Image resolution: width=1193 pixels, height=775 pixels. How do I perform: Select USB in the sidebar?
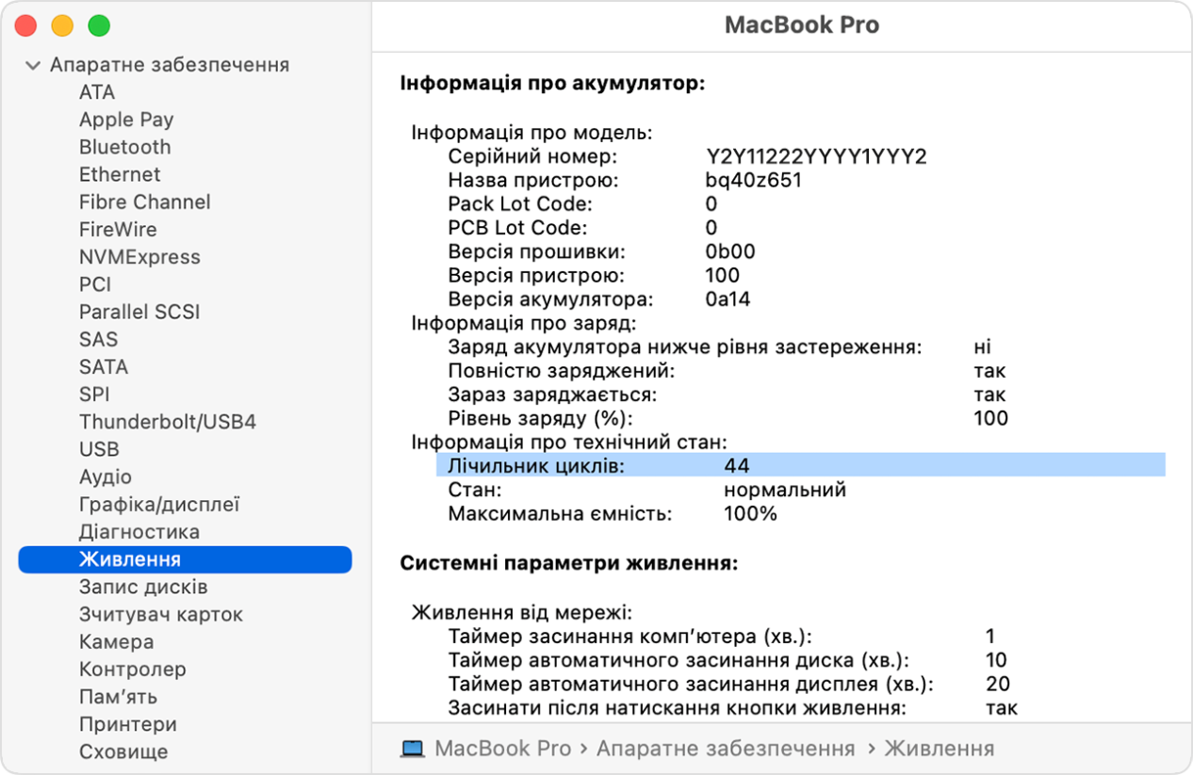click(99, 449)
